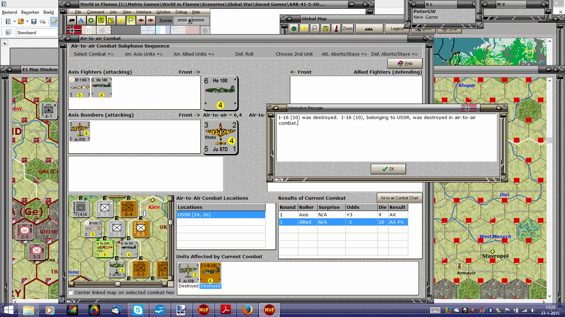Image resolution: width=565 pixels, height=317 pixels.
Task: Open the Interface menu
Action: (x=144, y=12)
